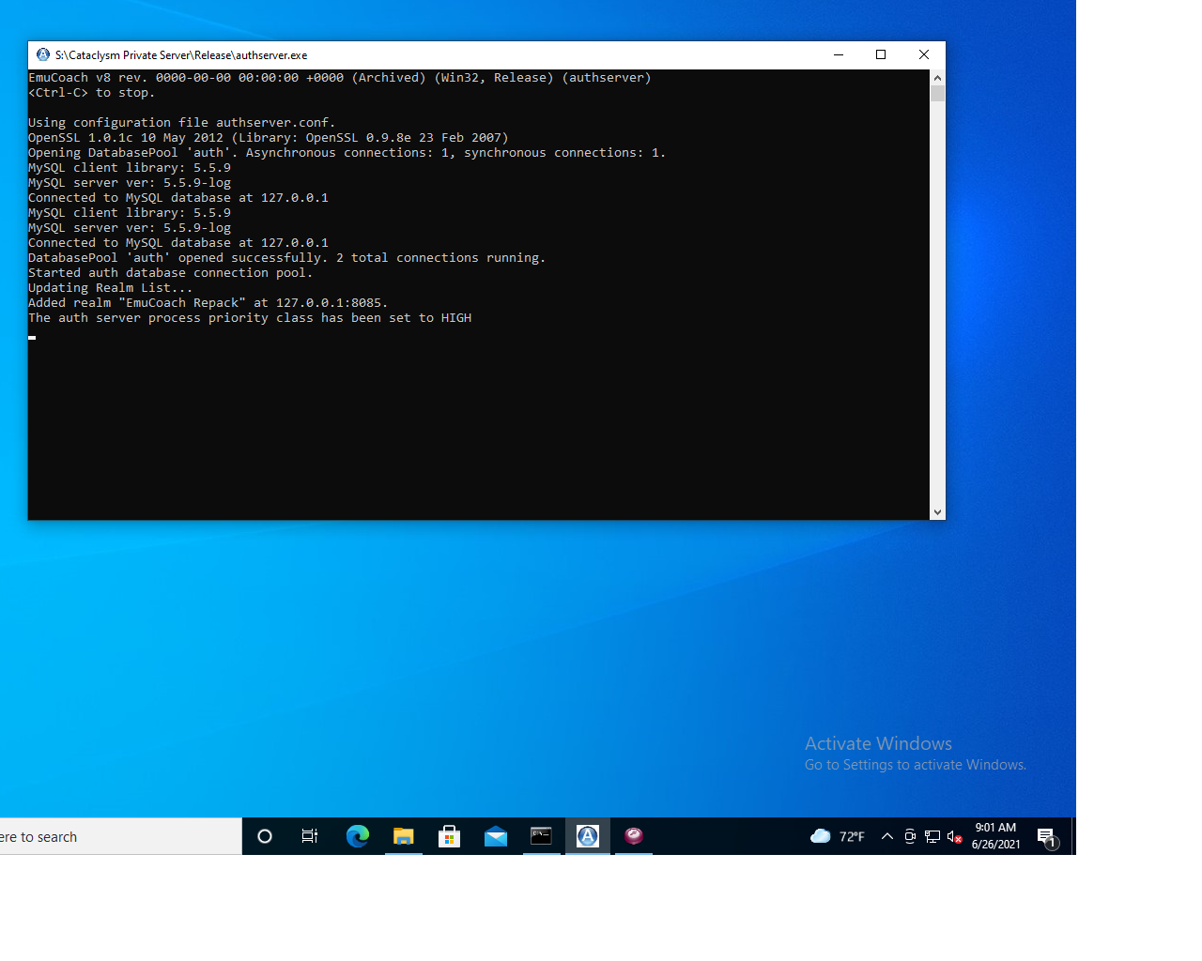Click scroll-up arrow in console scrollbar
1202x961 pixels.
tap(937, 78)
